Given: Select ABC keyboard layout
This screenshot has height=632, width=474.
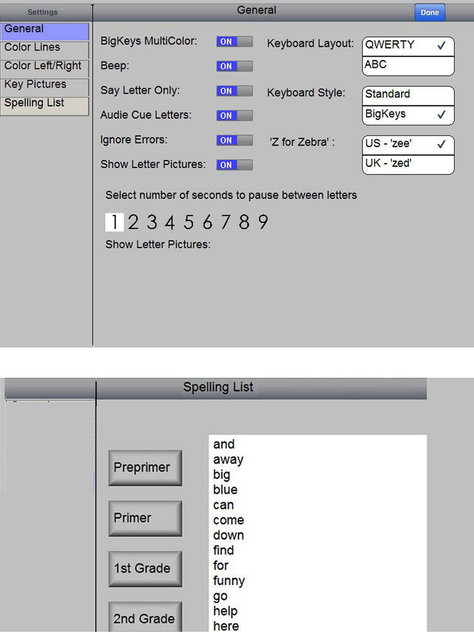Looking at the screenshot, I should pyautogui.click(x=408, y=66).
